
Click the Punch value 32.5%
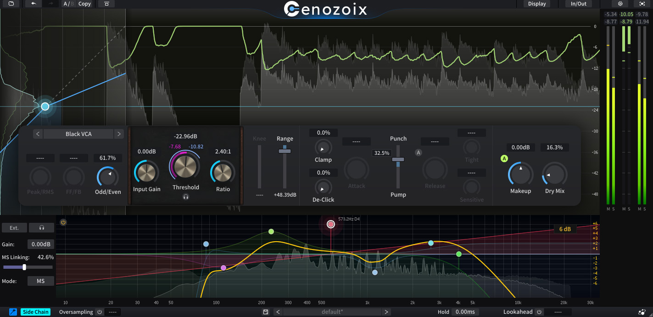(382, 153)
